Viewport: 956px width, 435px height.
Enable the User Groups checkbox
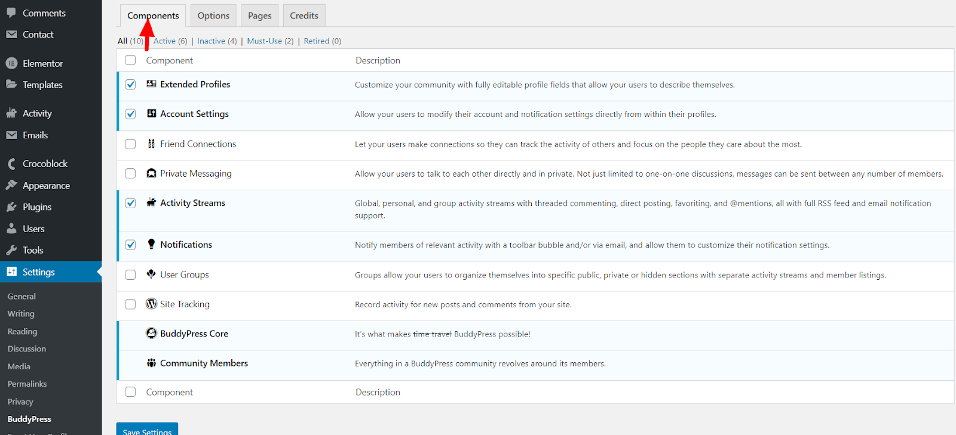point(130,274)
